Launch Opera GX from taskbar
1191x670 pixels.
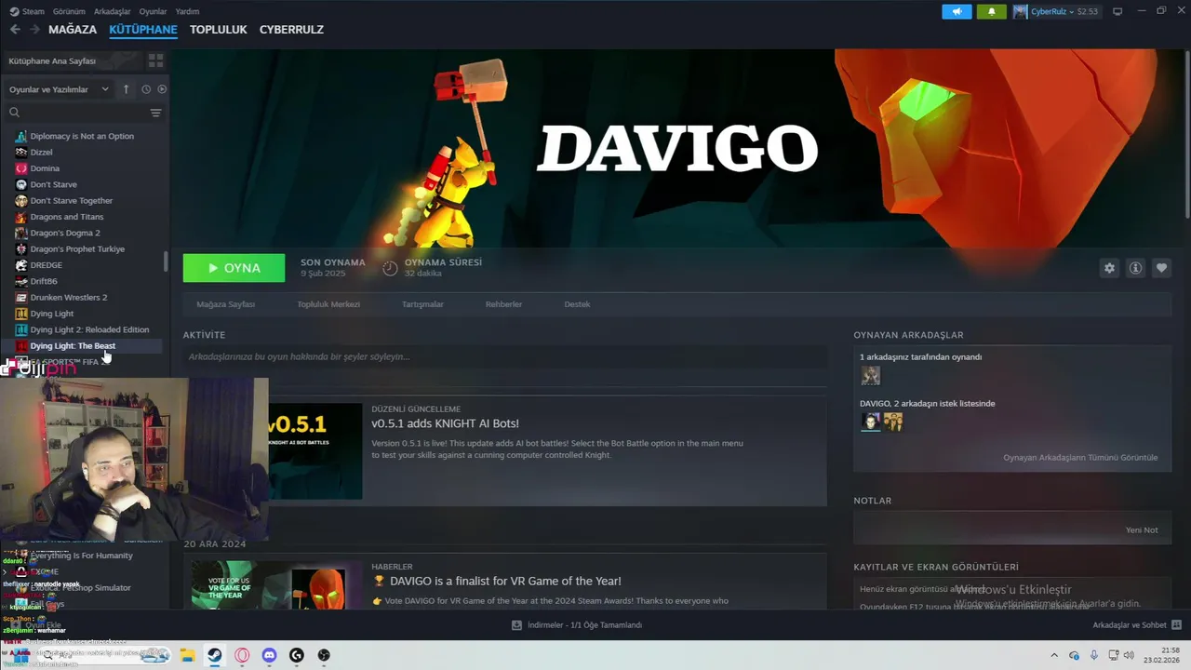pyautogui.click(x=242, y=655)
